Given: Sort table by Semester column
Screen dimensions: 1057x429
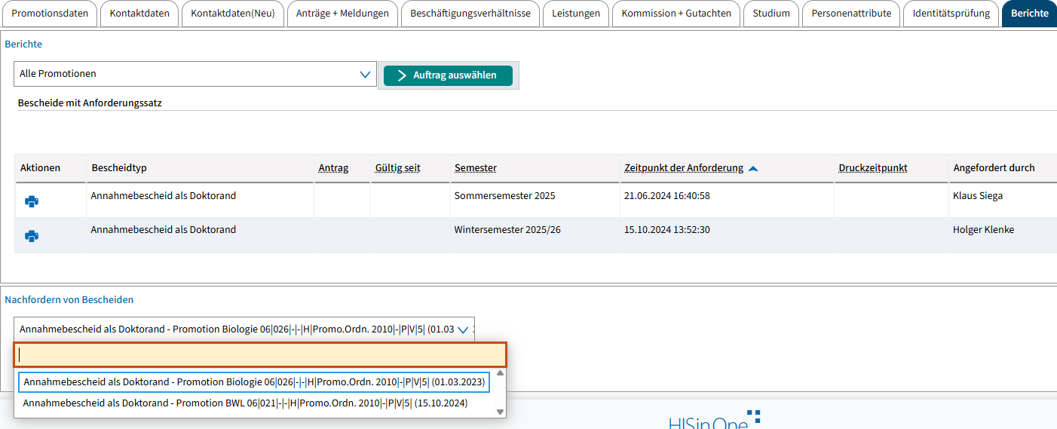Looking at the screenshot, I should click(475, 168).
